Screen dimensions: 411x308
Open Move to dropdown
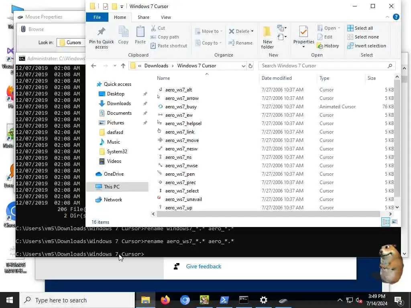[209, 31]
